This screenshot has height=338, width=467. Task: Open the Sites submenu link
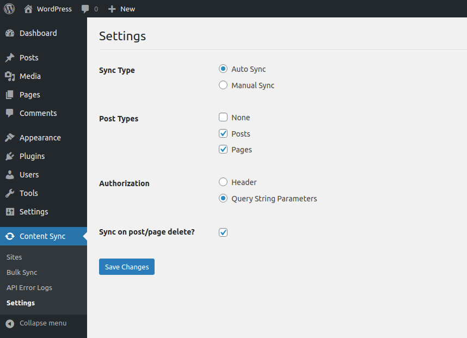(x=14, y=257)
